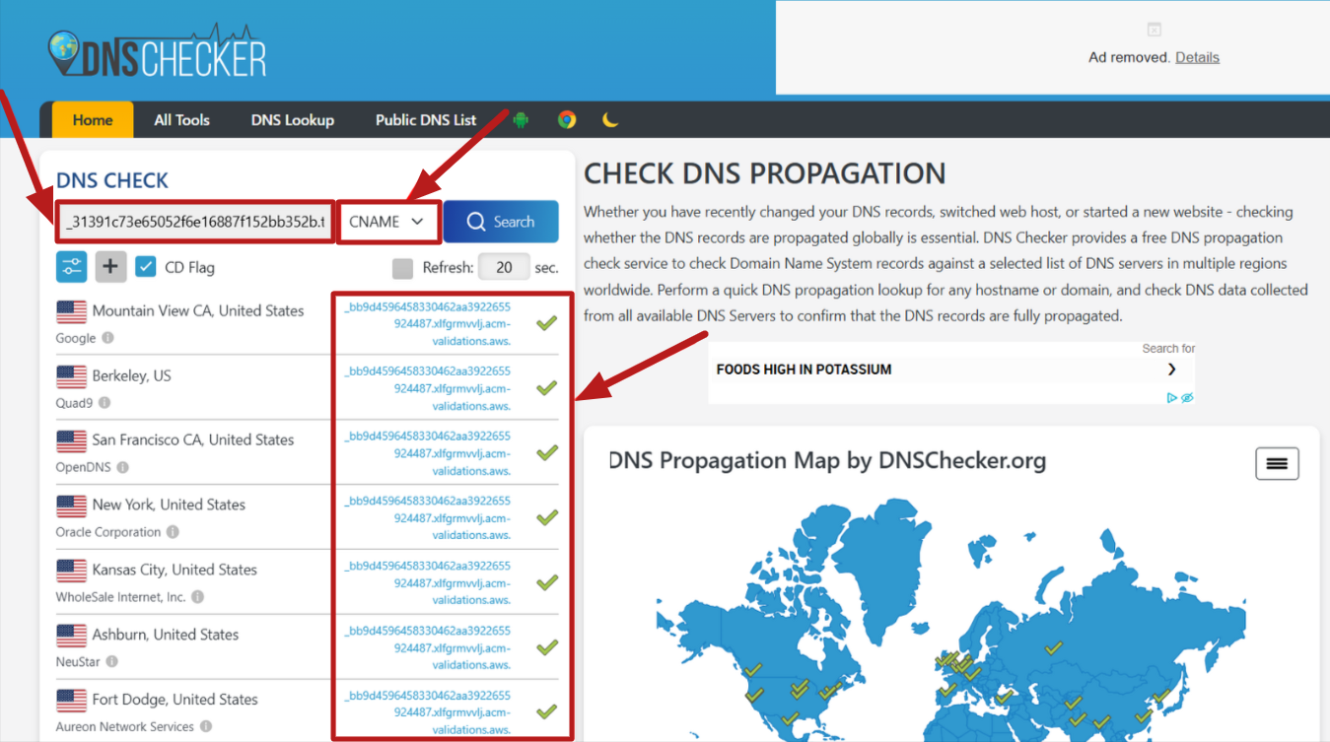
Task: Click the US flag beside New York
Action: [x=71, y=506]
